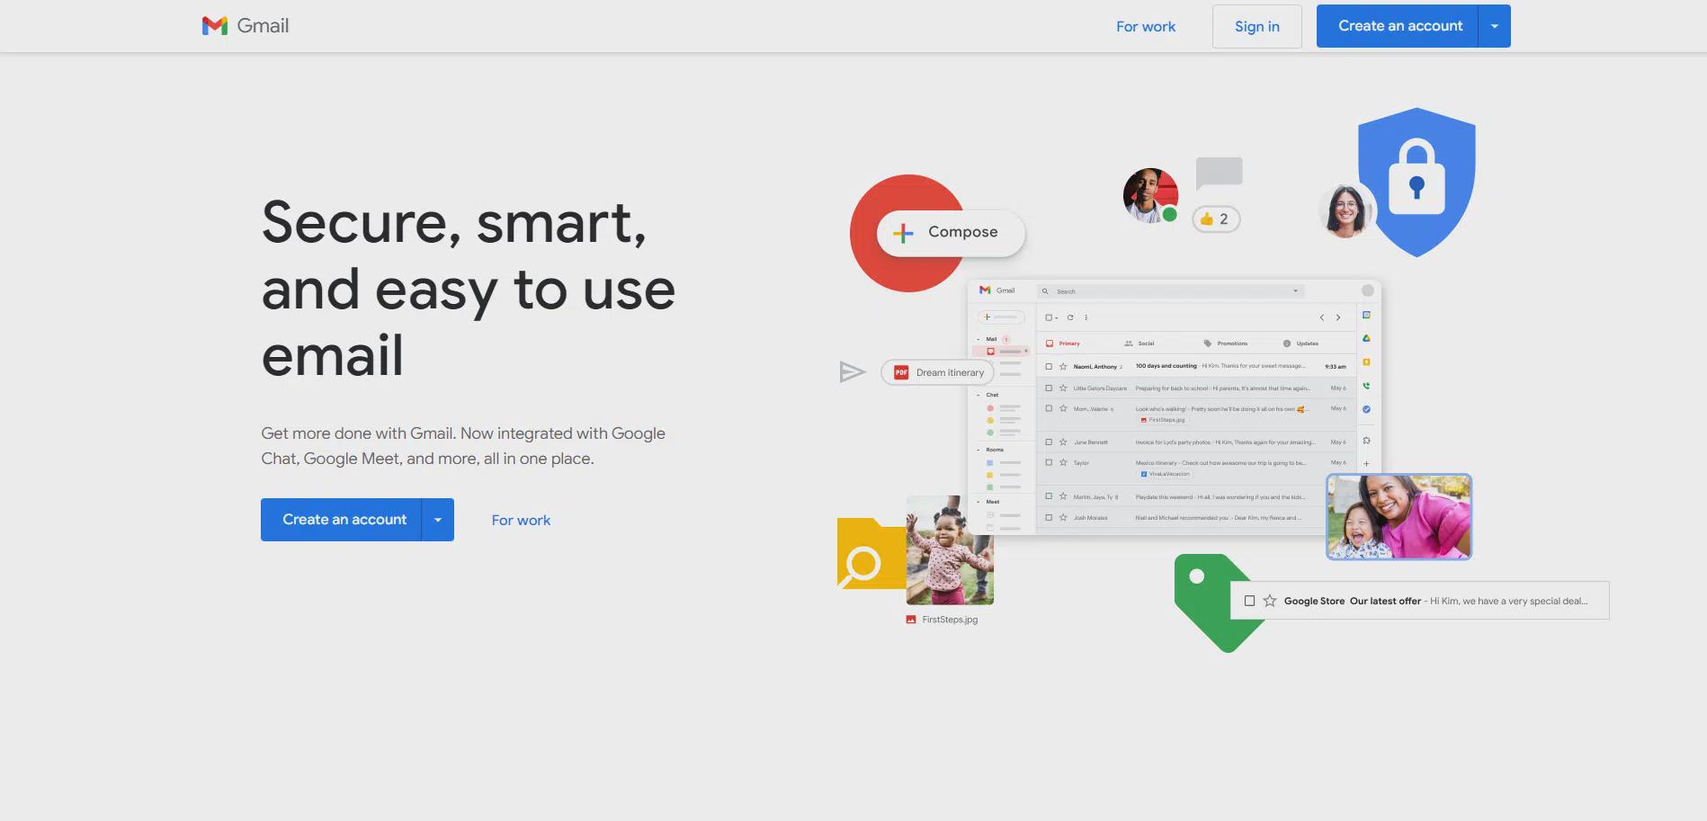Click the Gmail logo in the page header

pyautogui.click(x=246, y=26)
